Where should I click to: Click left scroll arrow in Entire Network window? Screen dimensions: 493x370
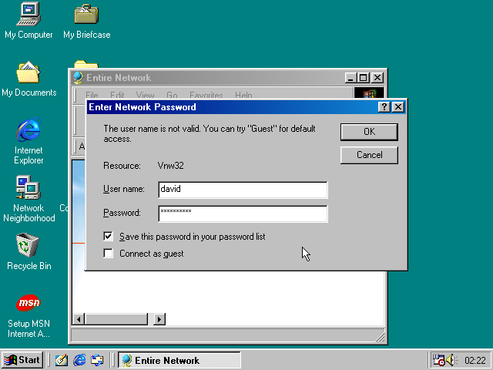coord(79,319)
